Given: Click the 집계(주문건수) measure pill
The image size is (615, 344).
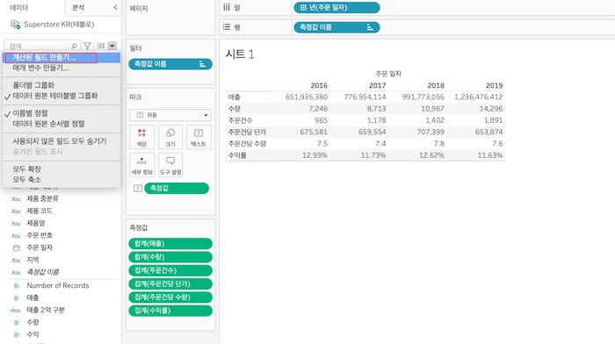Looking at the screenshot, I should point(170,270).
